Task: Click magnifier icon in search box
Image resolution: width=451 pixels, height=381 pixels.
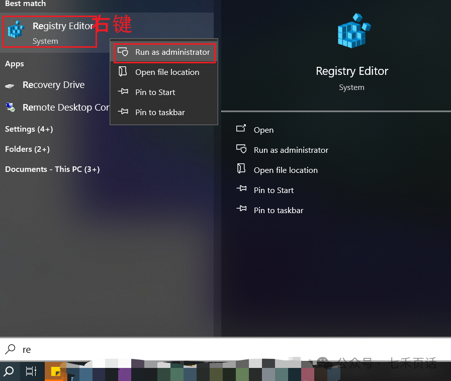Action: [10, 349]
